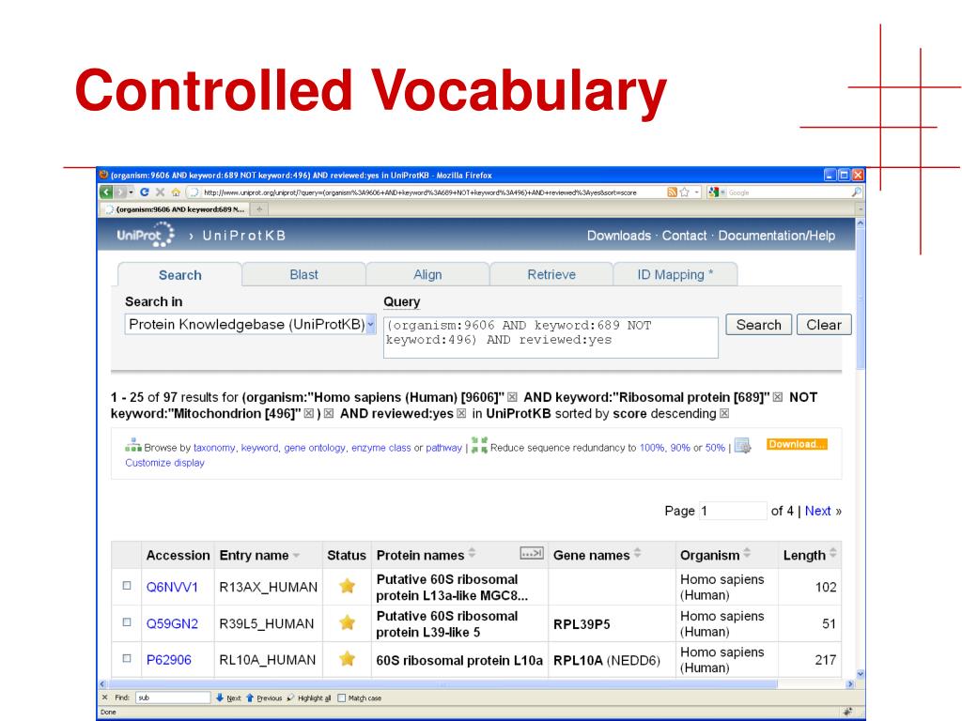Image resolution: width=962 pixels, height=721 pixels.
Task: Click the reduce sequence redundancy icon
Action: click(x=479, y=445)
